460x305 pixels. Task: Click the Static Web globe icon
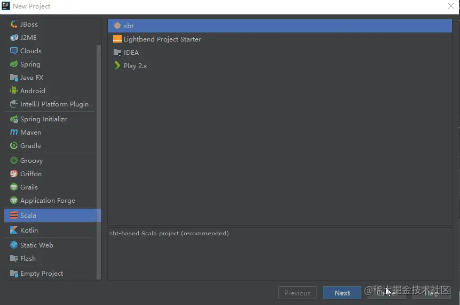(x=14, y=245)
